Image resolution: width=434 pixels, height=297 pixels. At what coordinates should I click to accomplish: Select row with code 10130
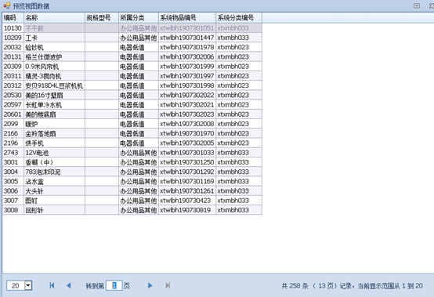pyautogui.click(x=132, y=28)
